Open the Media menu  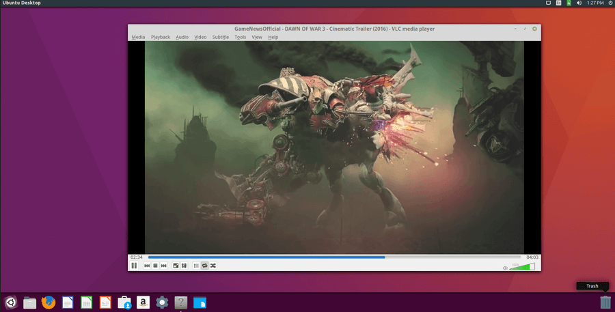138,37
